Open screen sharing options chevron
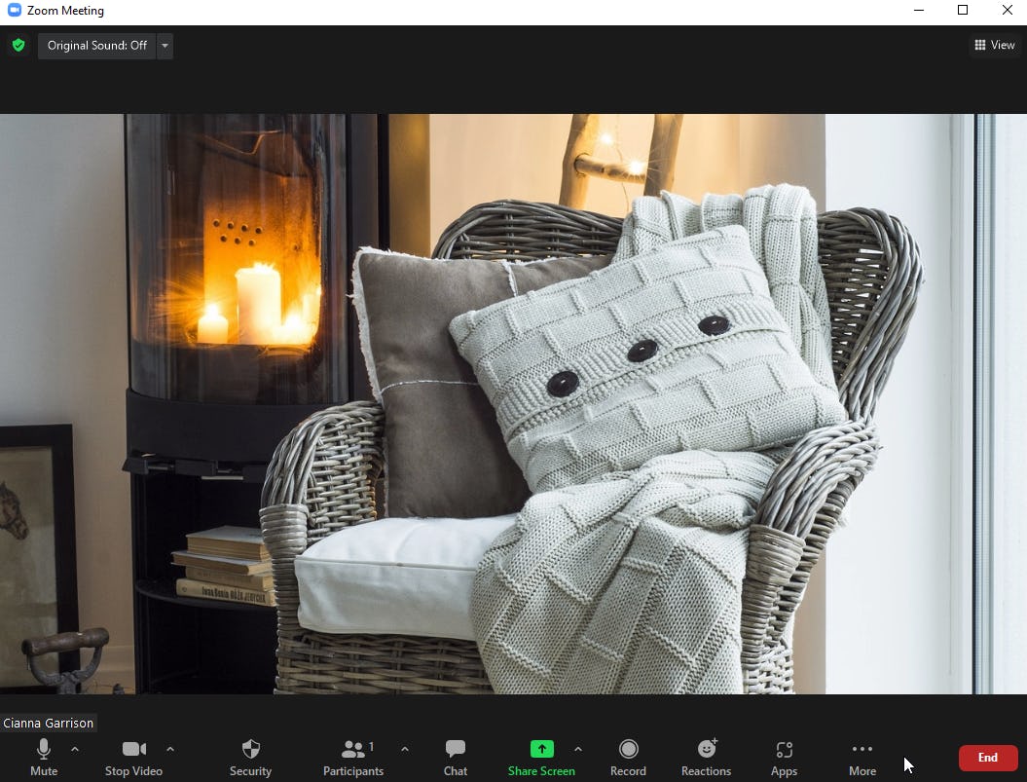This screenshot has height=782, width=1027. coord(578,750)
